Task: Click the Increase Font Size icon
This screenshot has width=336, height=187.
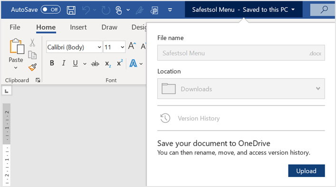Action: [x=132, y=46]
